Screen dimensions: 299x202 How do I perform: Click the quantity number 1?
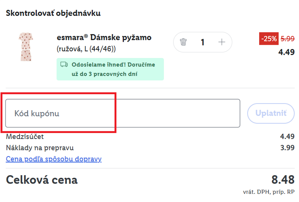(x=203, y=42)
